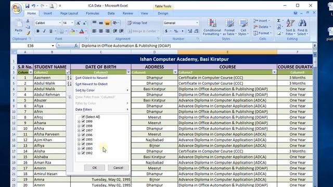This screenshot has width=333, height=187.
Task: Open the Design table tools tab
Action: pos(163,14)
